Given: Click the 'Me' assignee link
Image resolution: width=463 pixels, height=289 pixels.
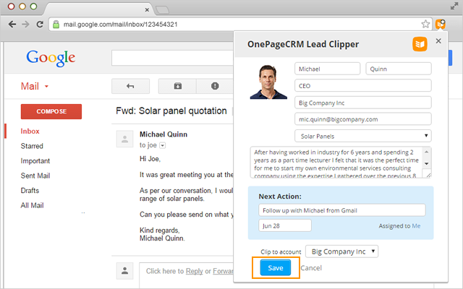Looking at the screenshot, I should point(416,226).
